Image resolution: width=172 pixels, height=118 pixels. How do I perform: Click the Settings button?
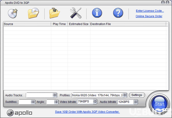point(137,95)
